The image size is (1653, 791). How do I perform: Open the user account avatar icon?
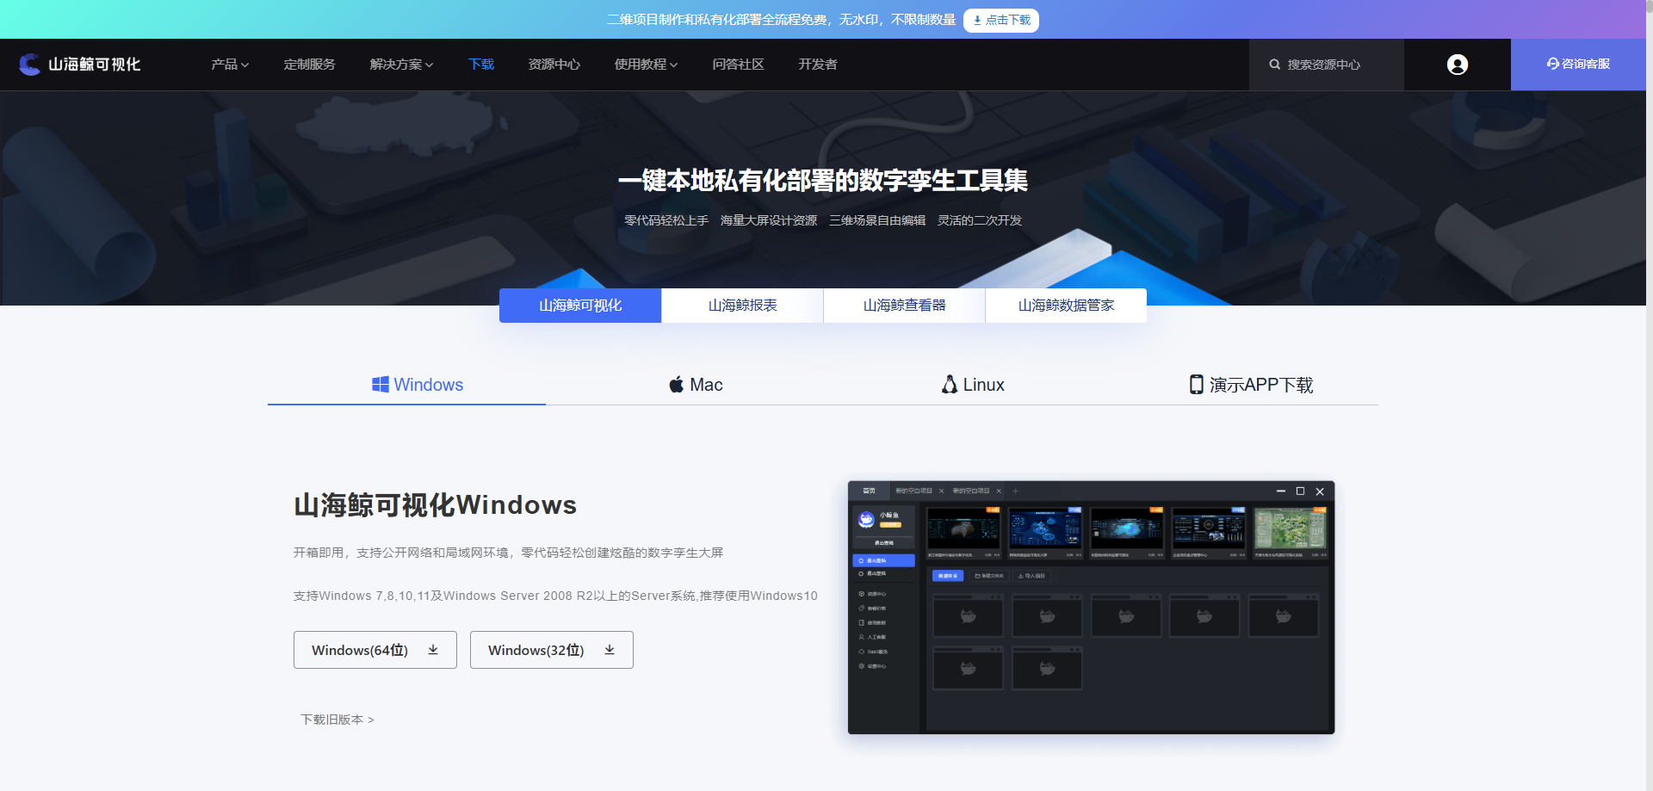pos(1457,65)
